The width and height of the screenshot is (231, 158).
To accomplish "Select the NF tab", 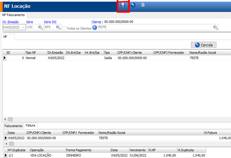I will pos(8,37).
